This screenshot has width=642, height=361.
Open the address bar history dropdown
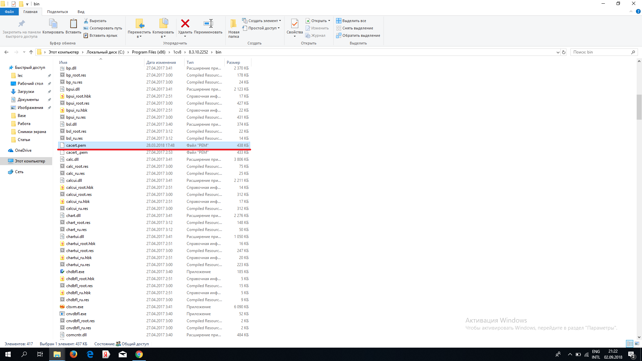558,52
